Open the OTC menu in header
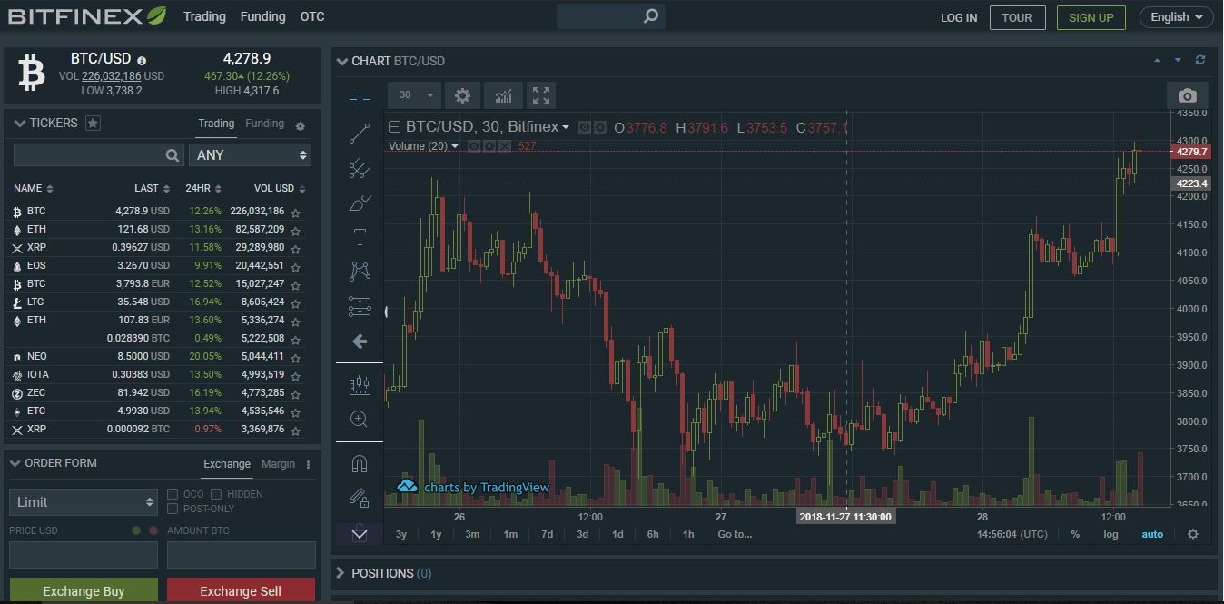This screenshot has width=1224, height=604. click(x=312, y=16)
